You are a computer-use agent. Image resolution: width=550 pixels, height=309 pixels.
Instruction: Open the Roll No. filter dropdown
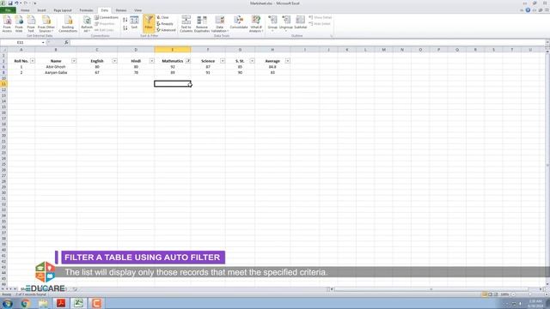[x=33, y=61]
